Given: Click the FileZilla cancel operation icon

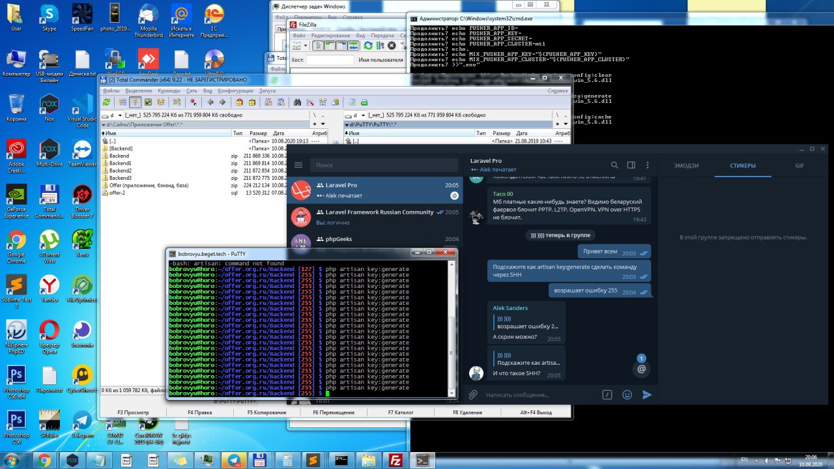Looking at the screenshot, I should click(x=392, y=46).
